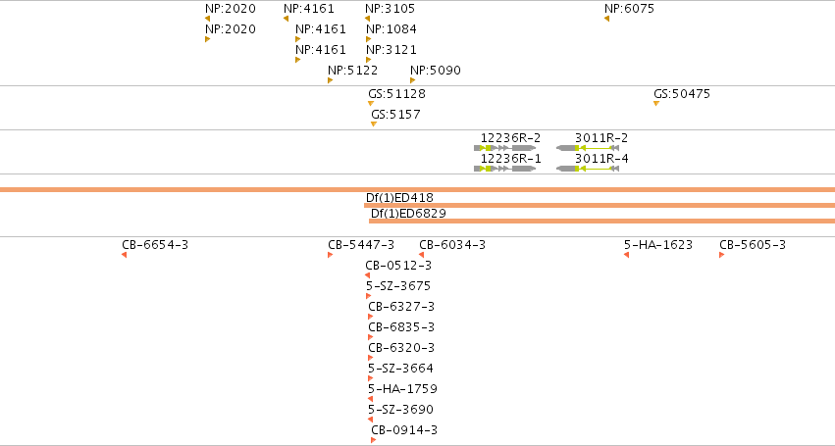
Task: Click the 5-HA-1759 marker triangle
Action: (370, 399)
